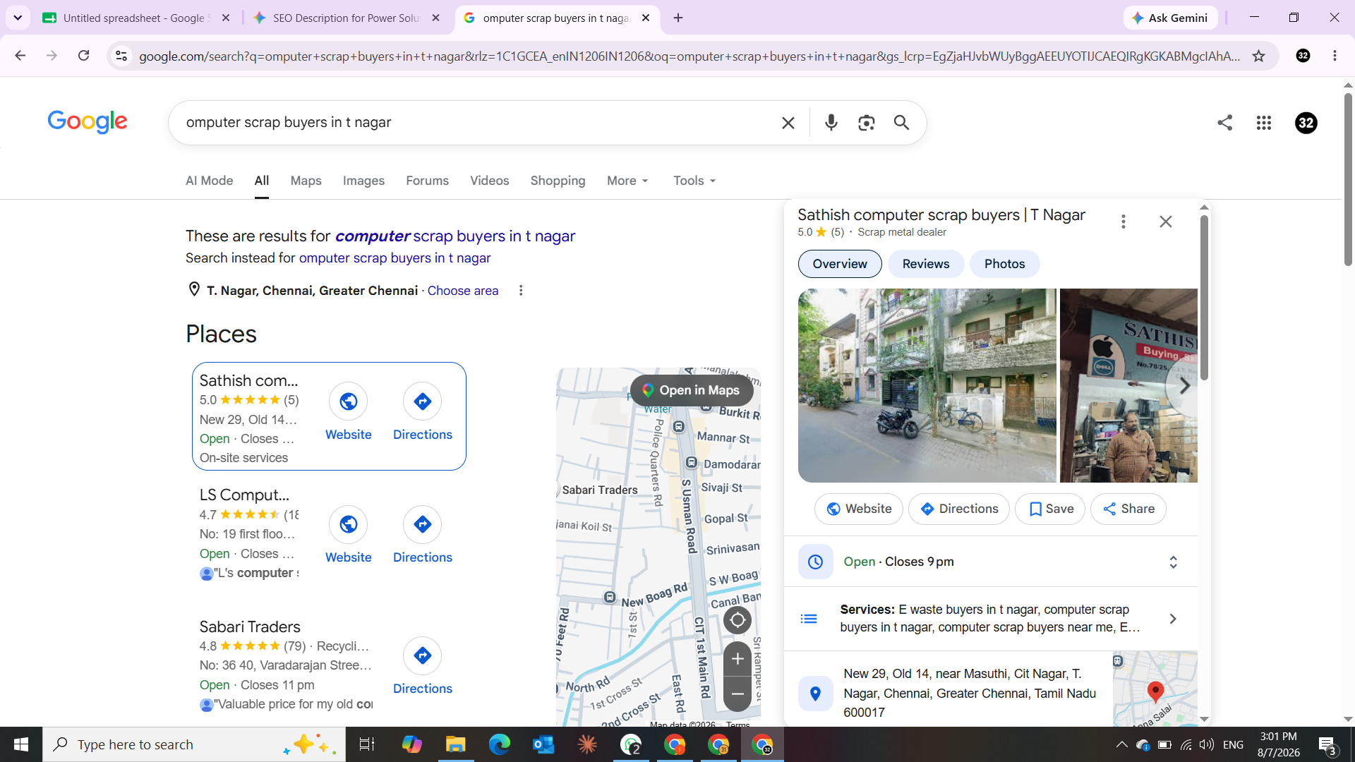Open the Reviews tab in panel

pyautogui.click(x=926, y=264)
